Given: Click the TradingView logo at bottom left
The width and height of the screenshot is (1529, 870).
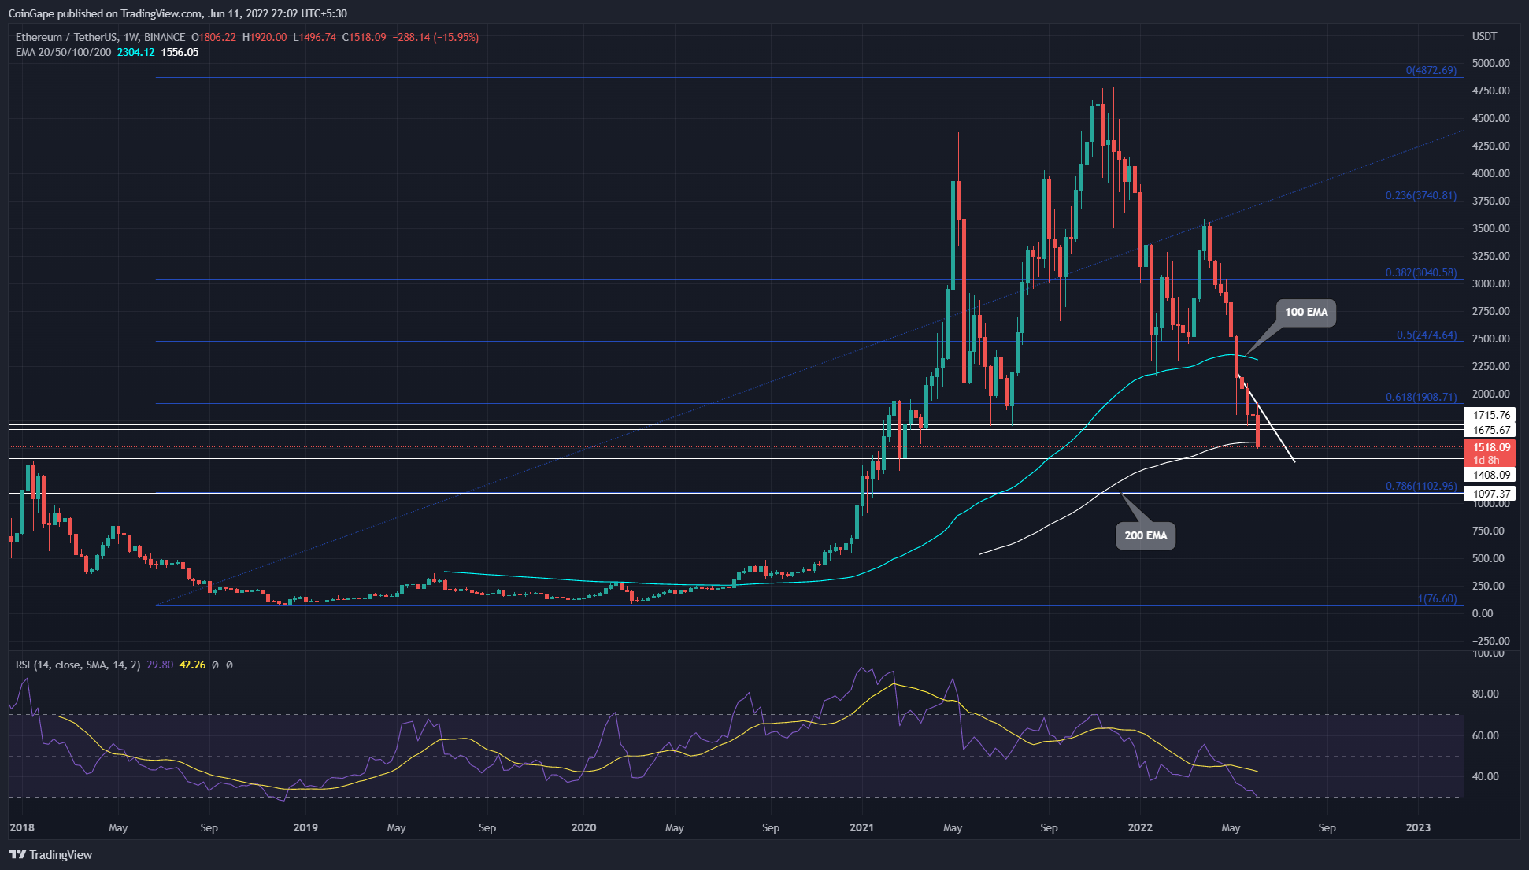Looking at the screenshot, I should click(x=50, y=854).
